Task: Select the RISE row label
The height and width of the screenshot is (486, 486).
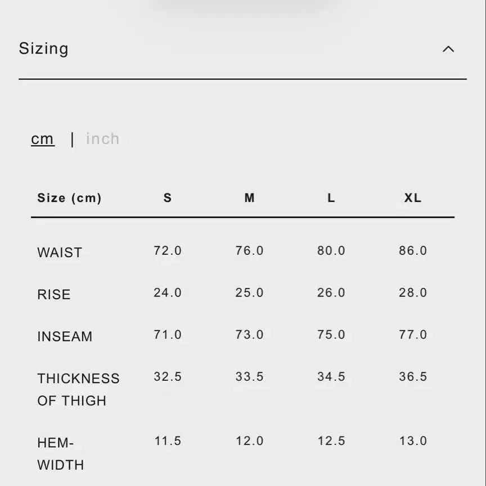Action: [54, 295]
